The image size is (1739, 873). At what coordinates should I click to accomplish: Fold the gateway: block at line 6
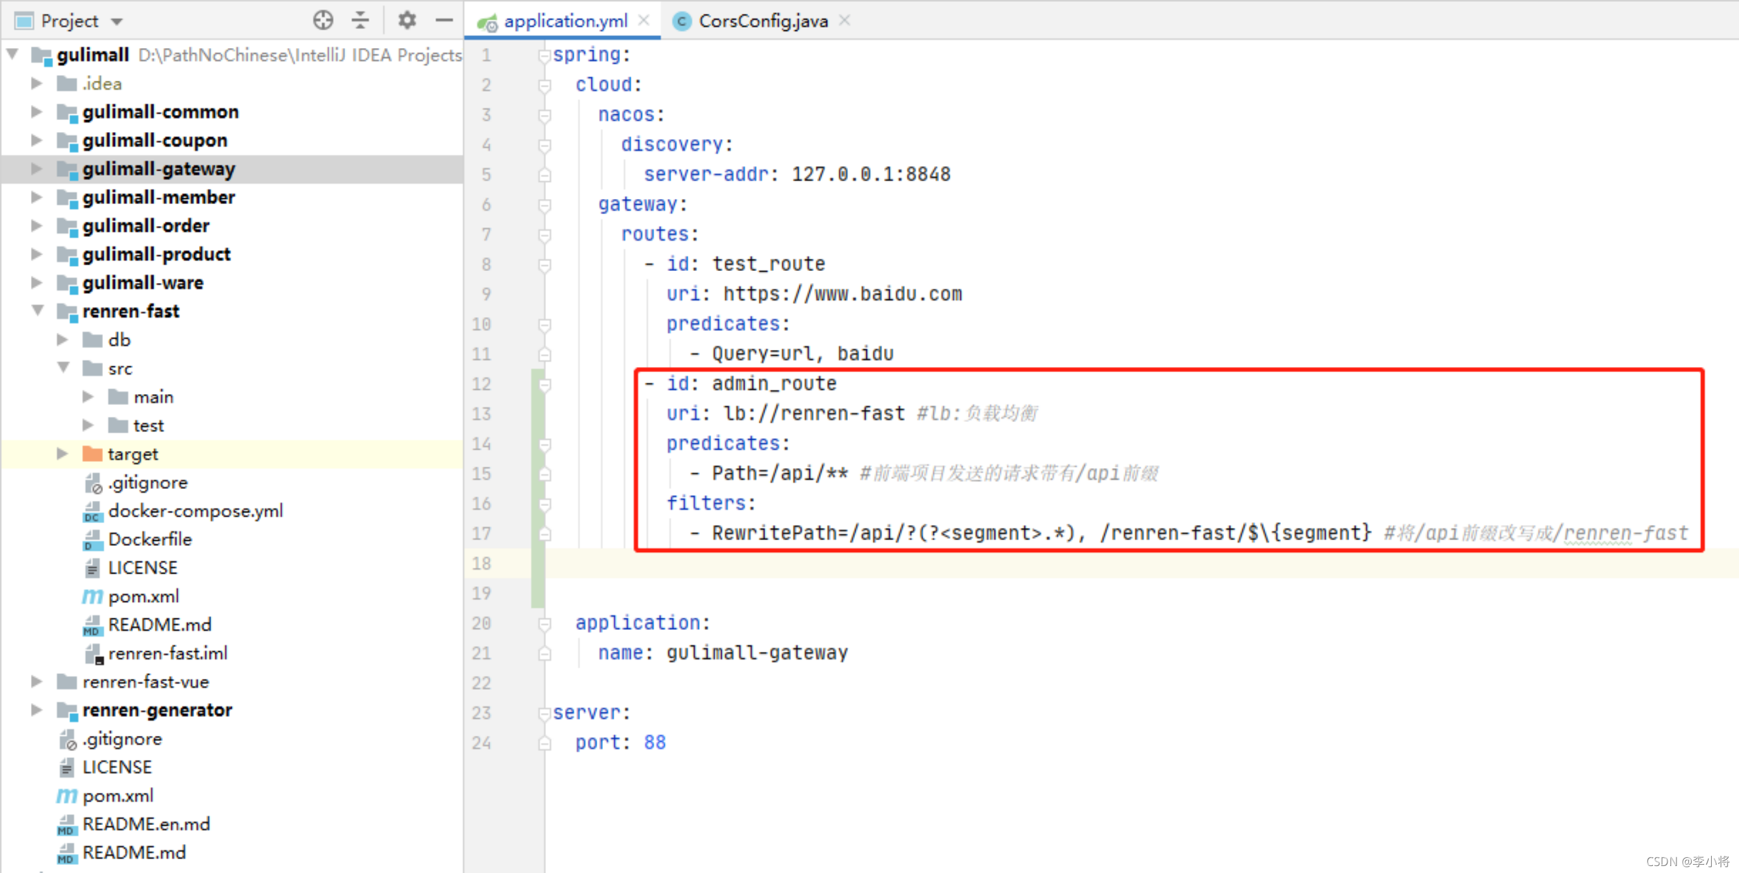[544, 205]
